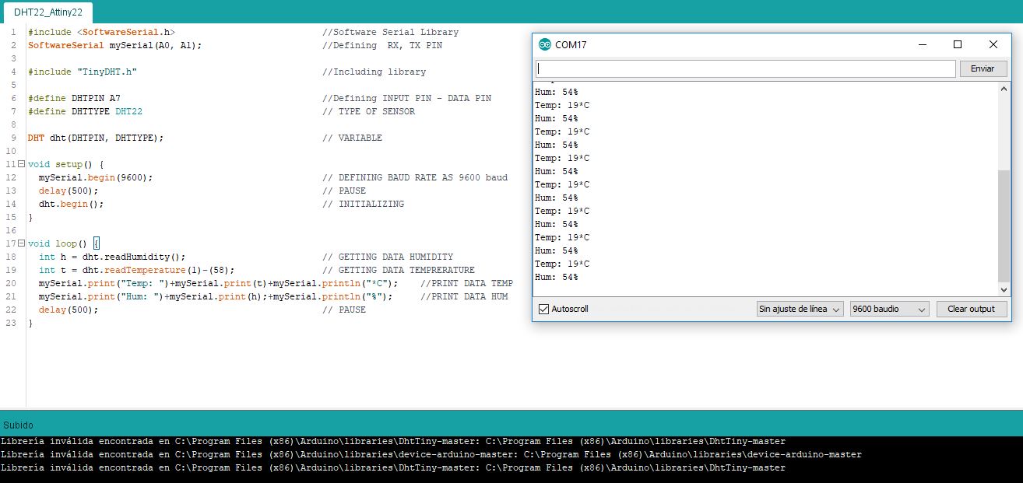Close the COM17 serial monitor window
The image size is (1023, 483).
(x=993, y=44)
